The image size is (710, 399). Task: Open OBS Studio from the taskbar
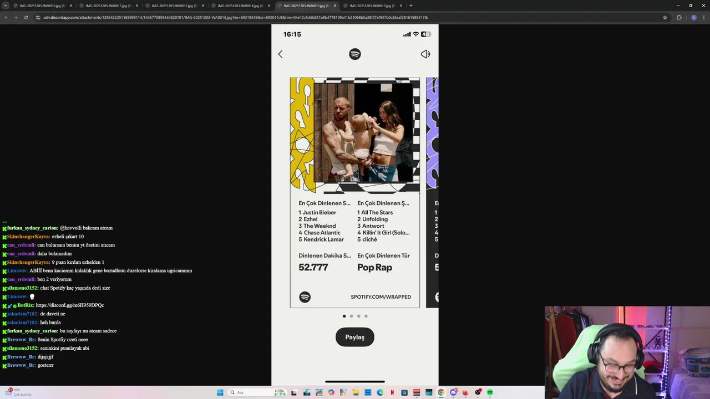pos(478,392)
